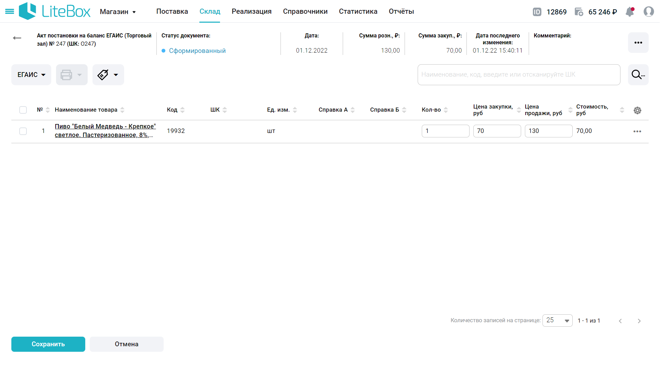Image resolution: width=660 pixels, height=371 pixels.
Task: Sort by Справка Б column arrows
Action: (404, 110)
